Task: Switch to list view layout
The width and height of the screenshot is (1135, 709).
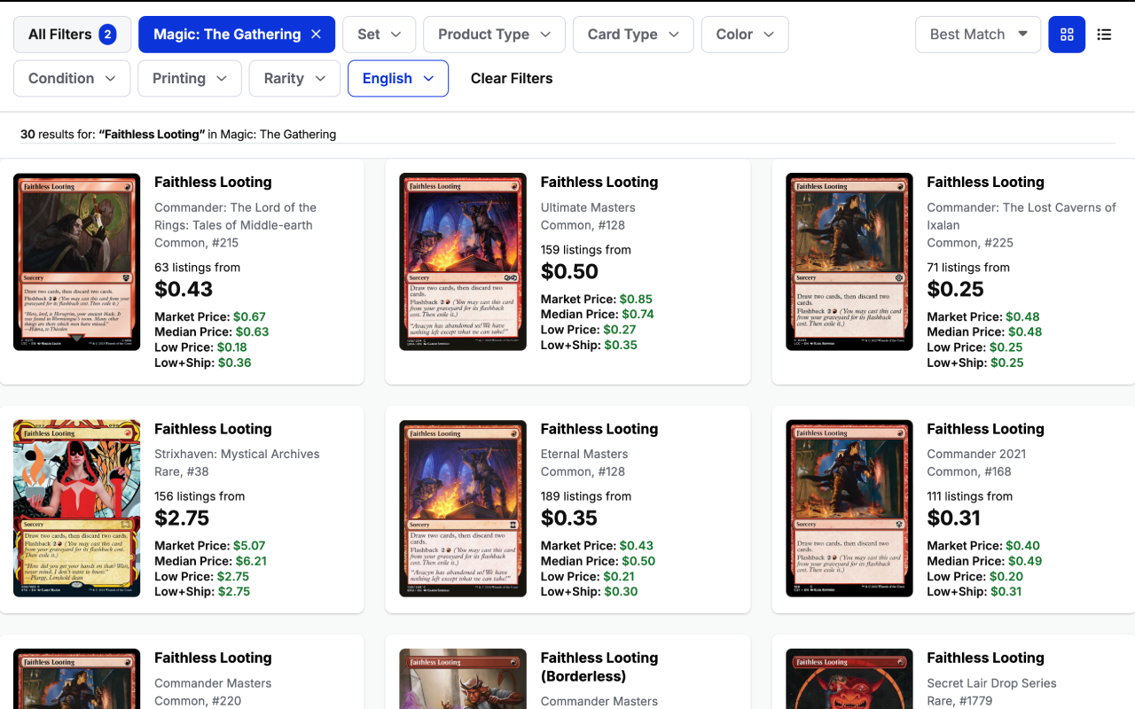Action: click(1104, 35)
